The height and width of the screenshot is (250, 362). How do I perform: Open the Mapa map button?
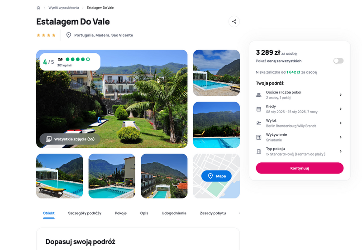(x=216, y=176)
